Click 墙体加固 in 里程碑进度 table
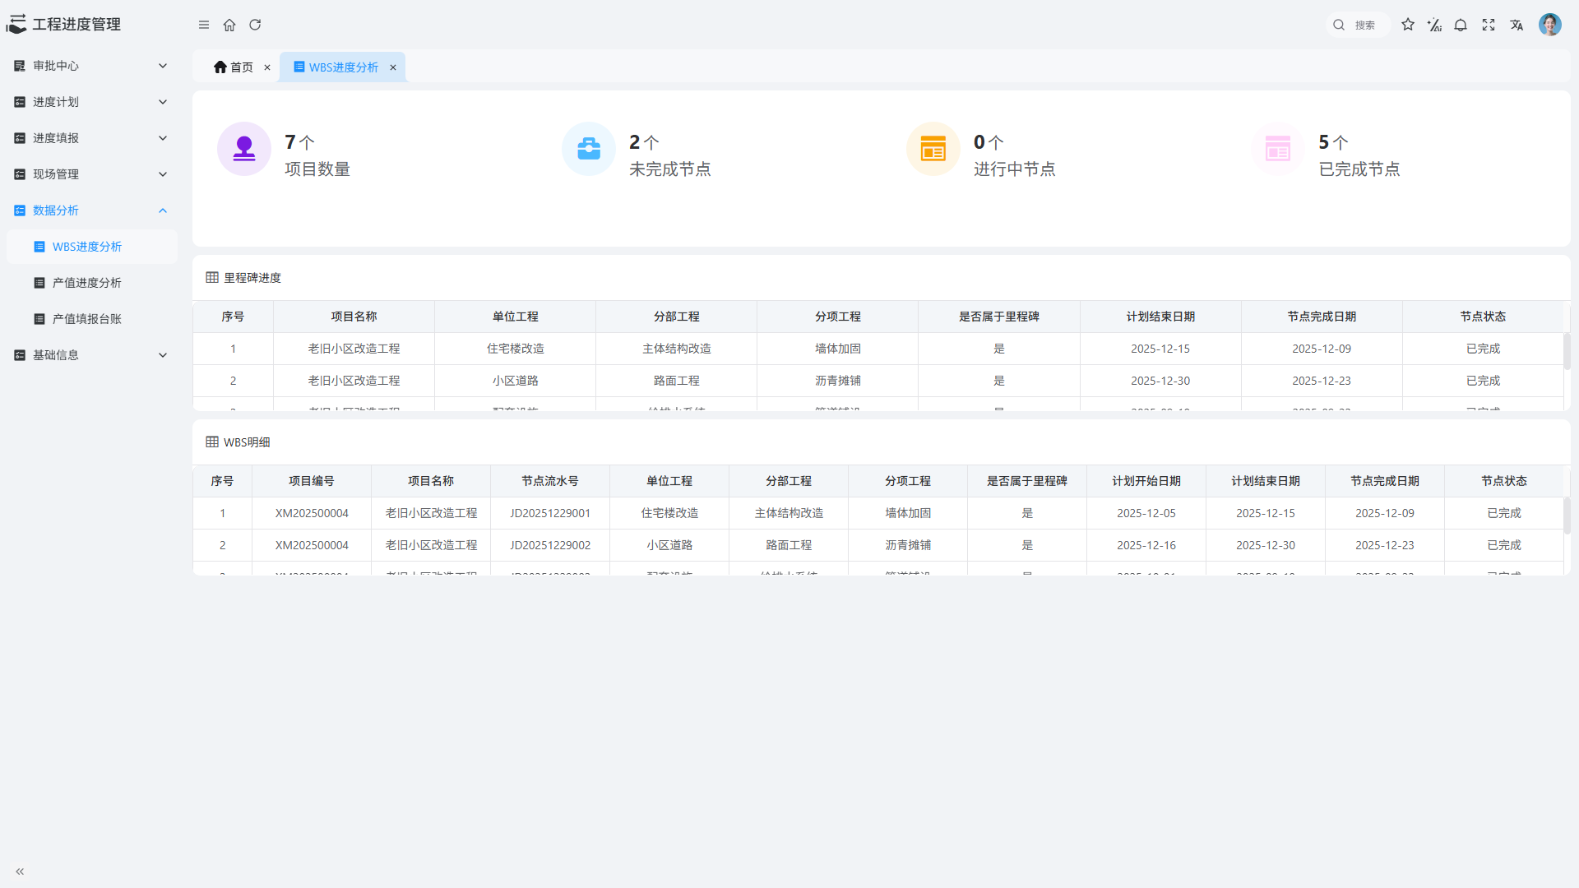This screenshot has width=1579, height=888. (x=838, y=349)
